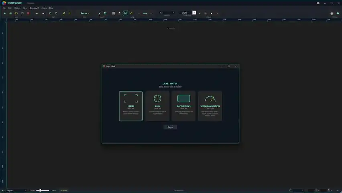The image size is (342, 193).
Task: Click the Scale slider in status bar
Action: coord(43,190)
